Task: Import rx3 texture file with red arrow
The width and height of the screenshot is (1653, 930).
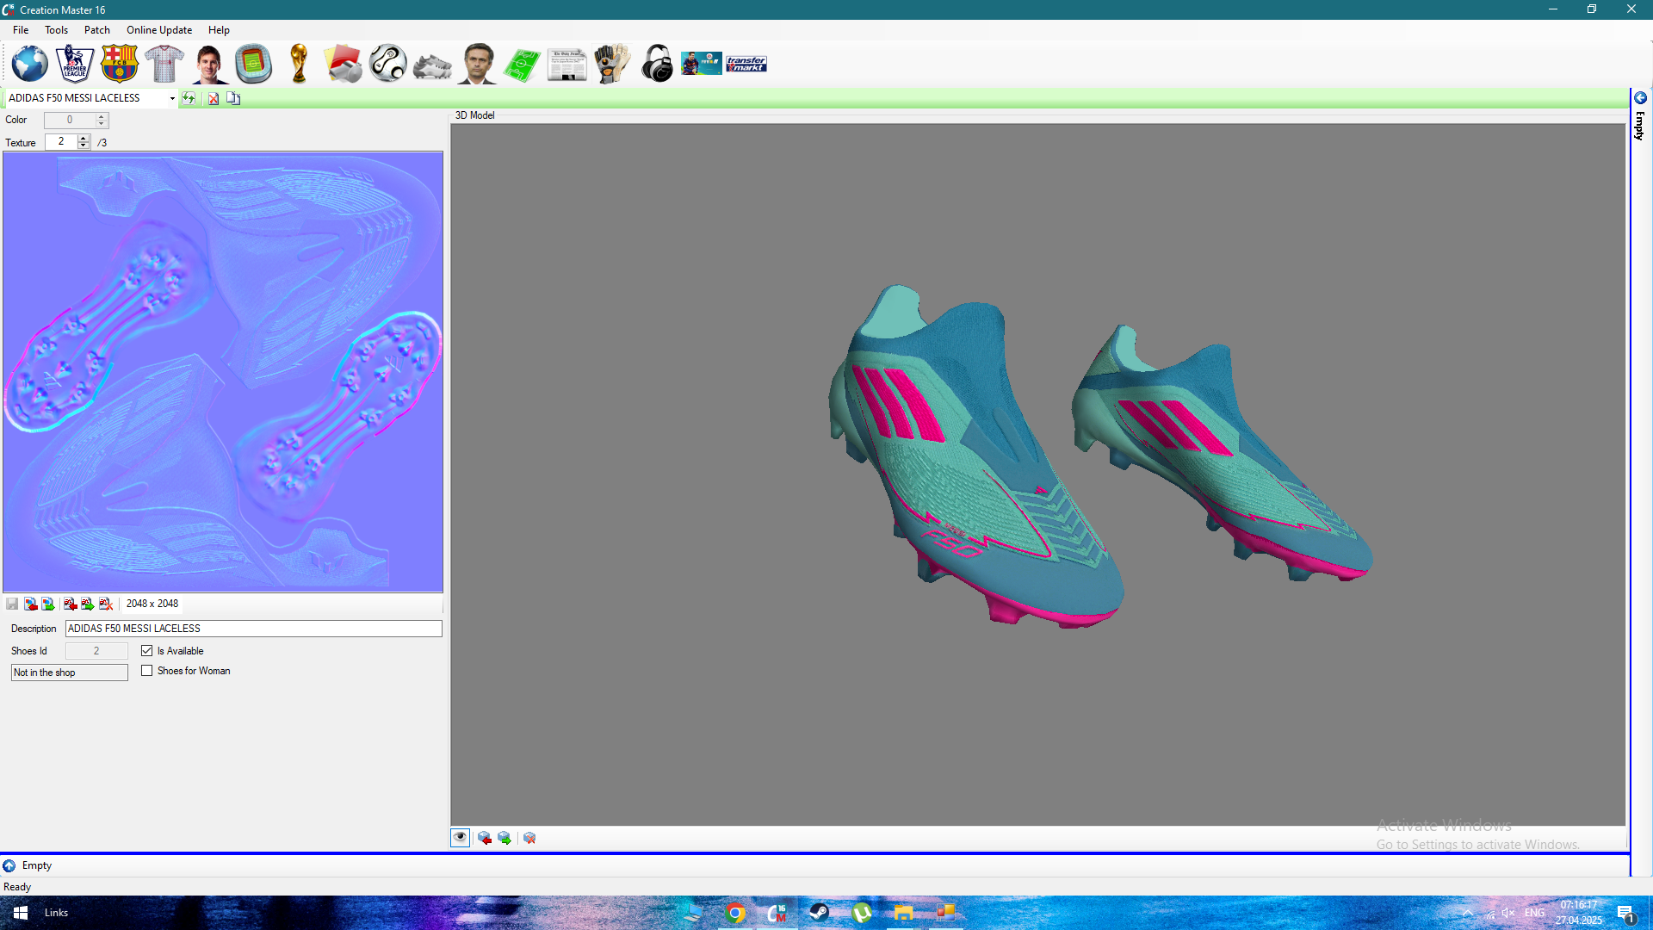Action: pos(70,604)
